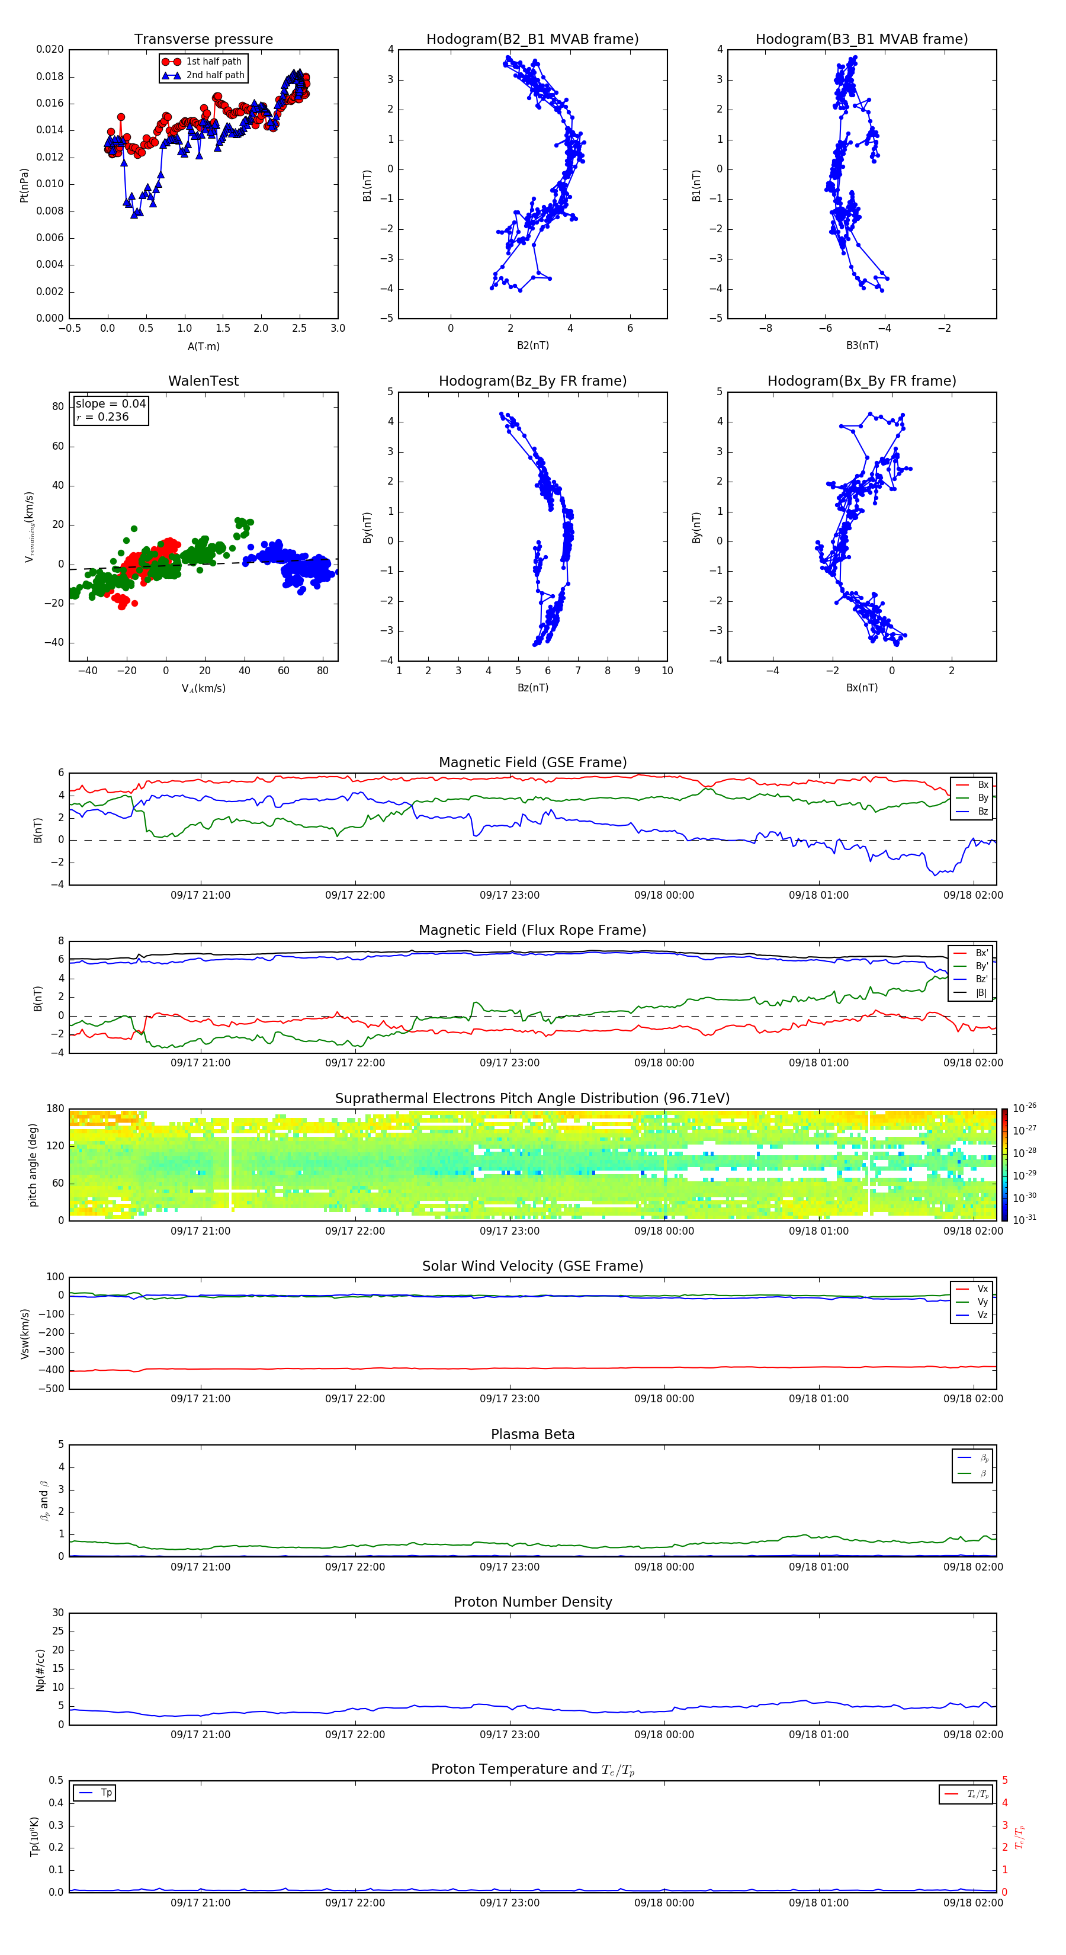Select the |B| entry in Flux Rope legend
The width and height of the screenshot is (1066, 1955).
(x=971, y=993)
